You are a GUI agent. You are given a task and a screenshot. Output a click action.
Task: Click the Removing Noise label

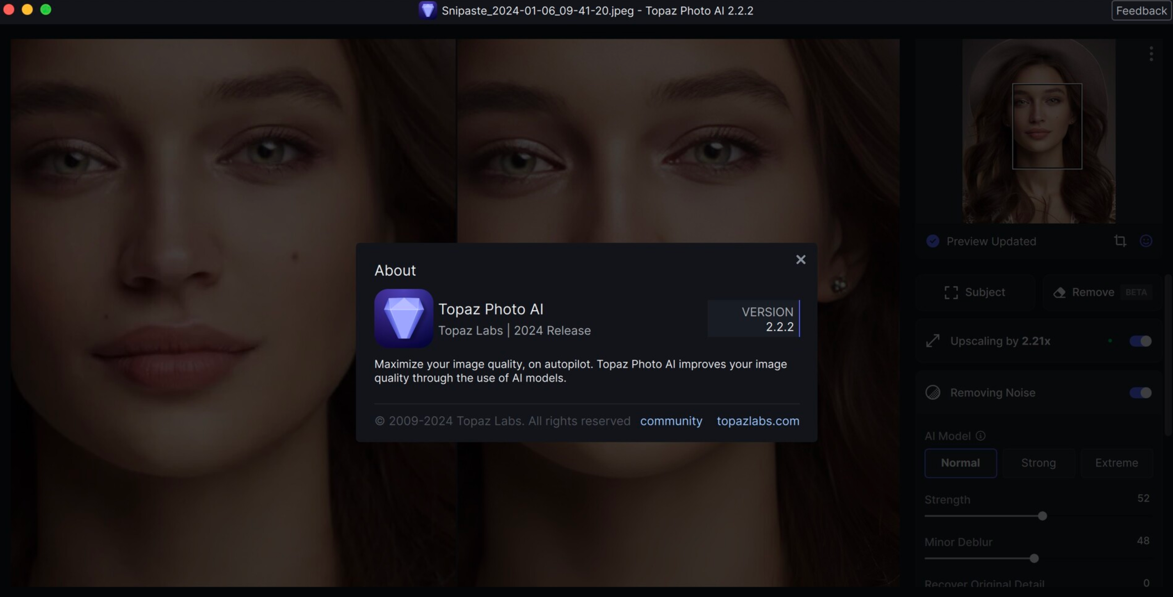(992, 393)
